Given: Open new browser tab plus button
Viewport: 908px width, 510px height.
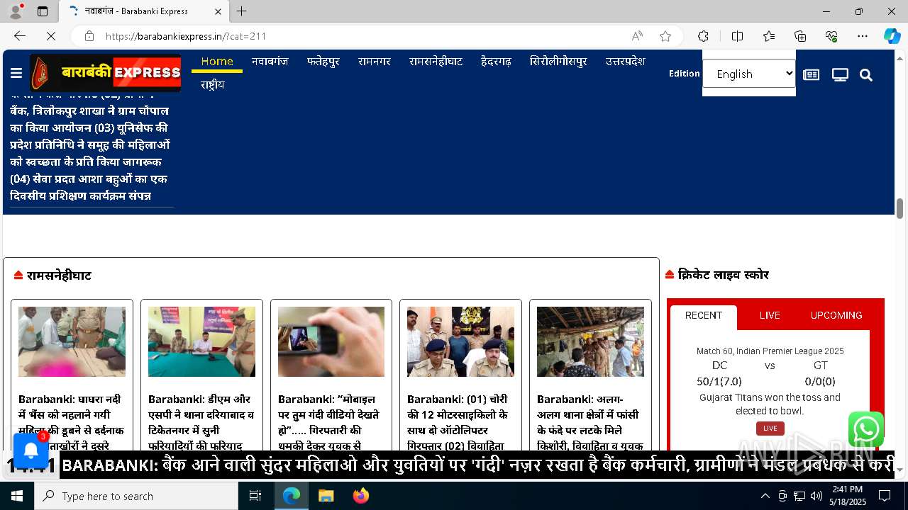Looking at the screenshot, I should coord(242,11).
